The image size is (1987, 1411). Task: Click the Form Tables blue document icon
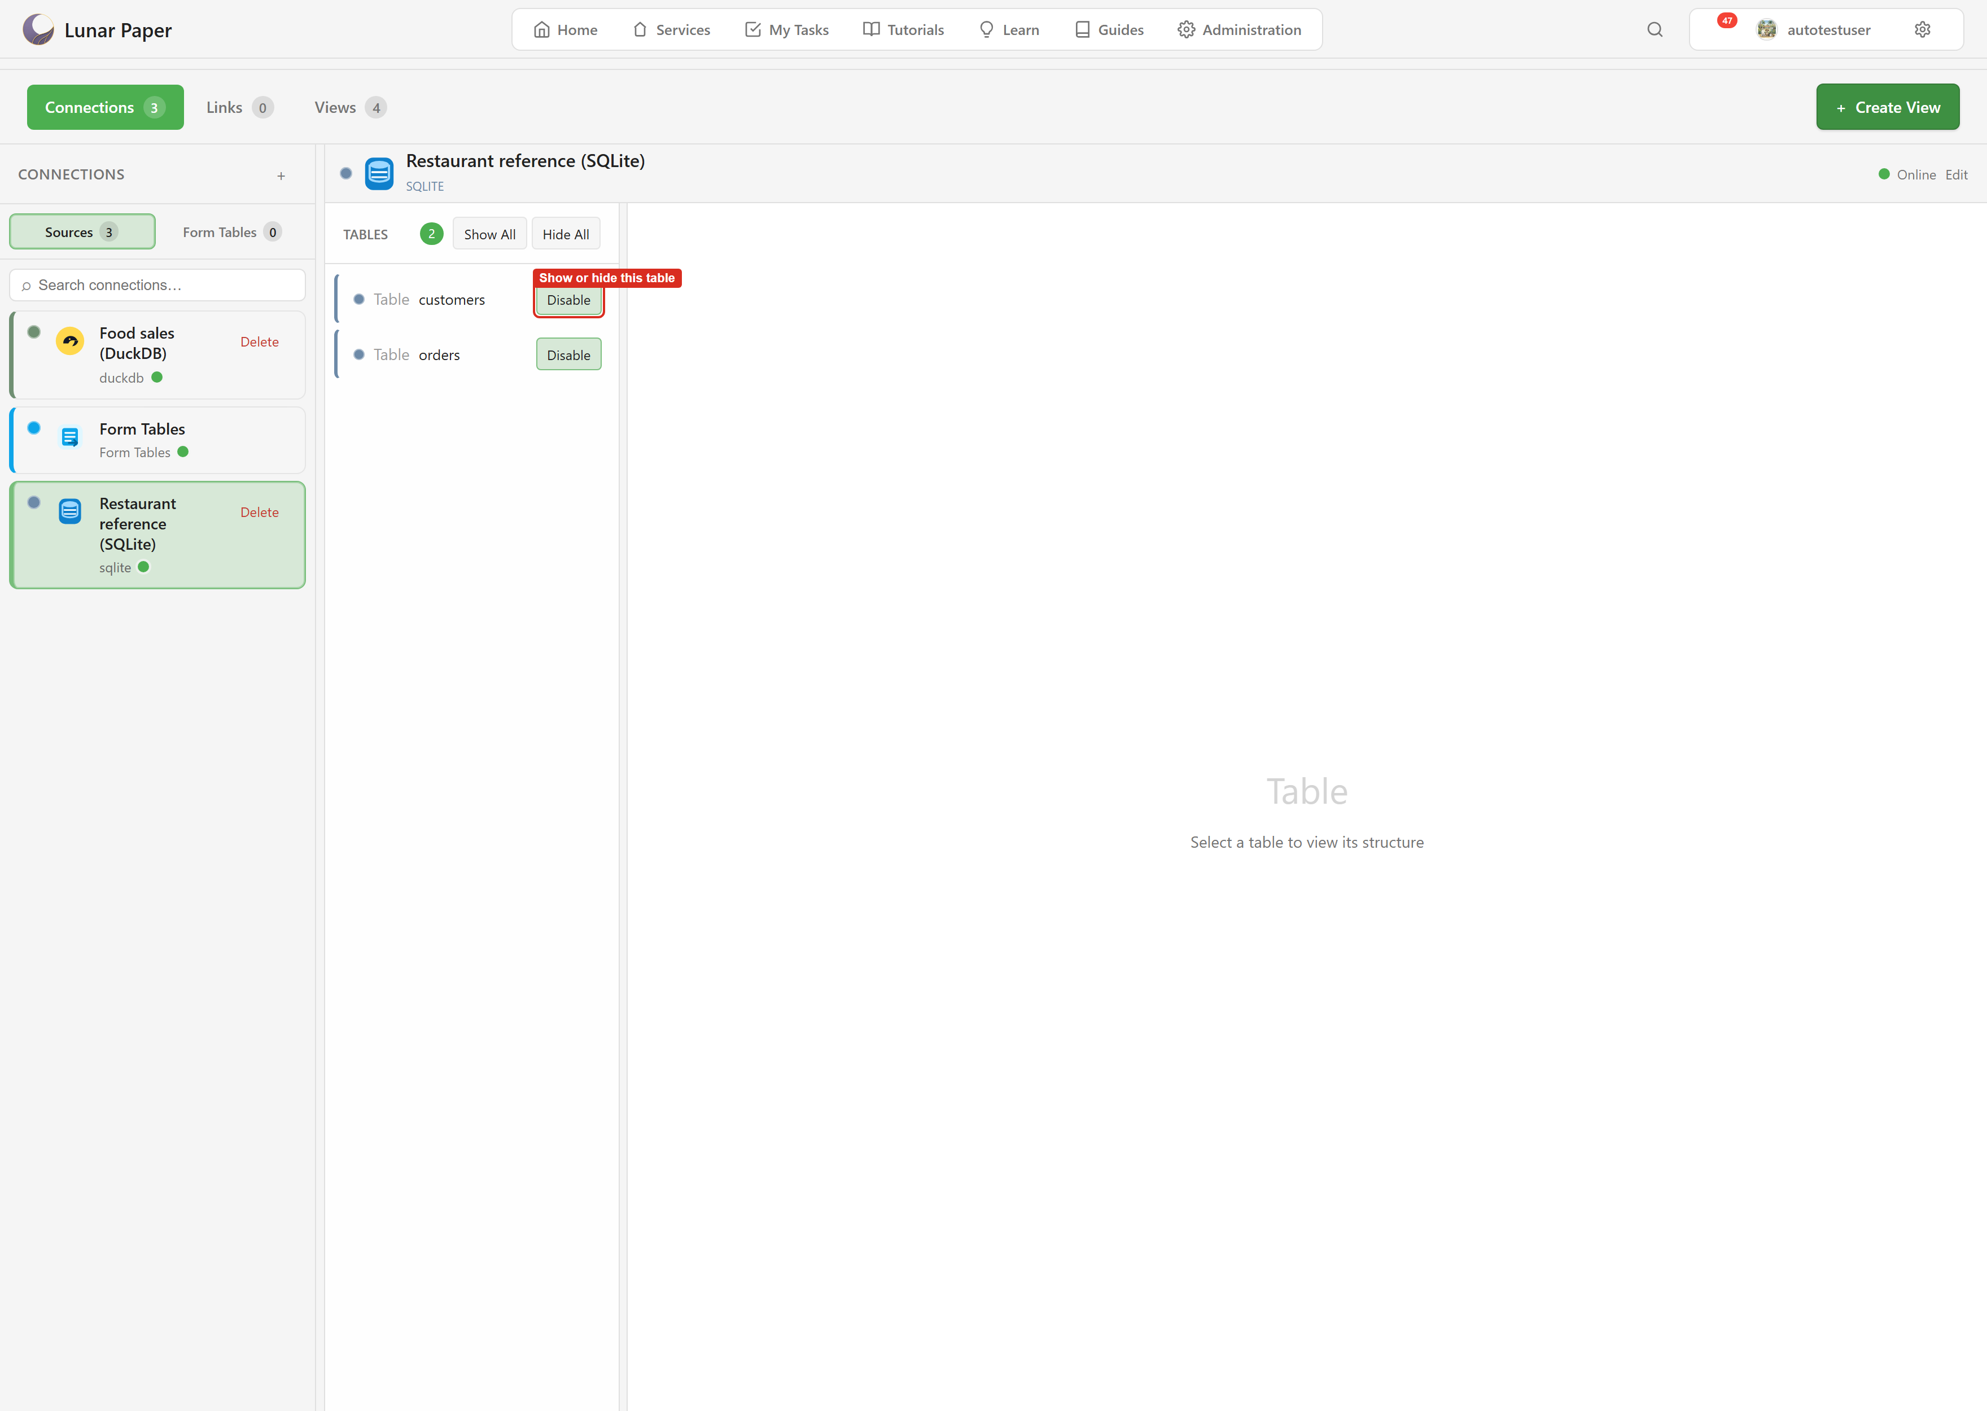(x=71, y=437)
